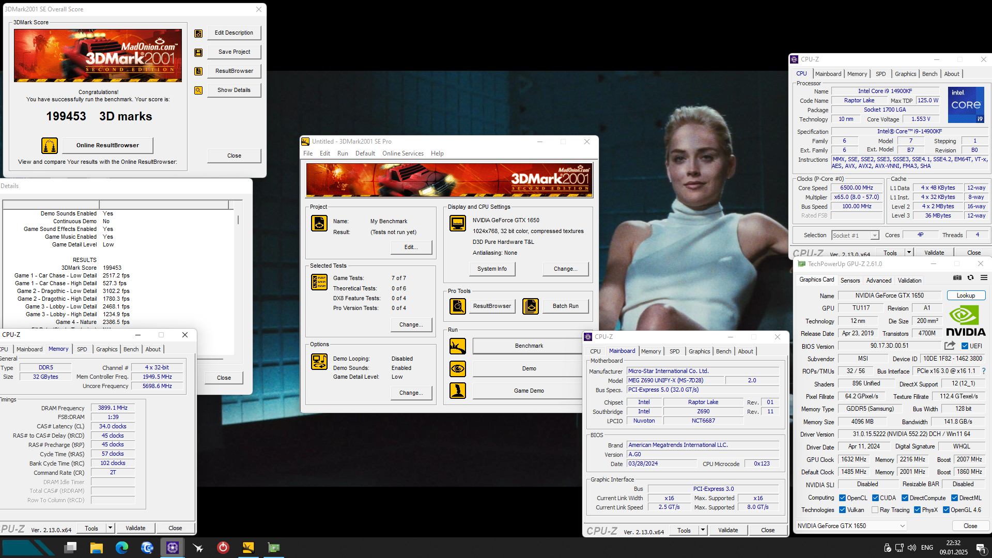Toggle the Ray Tracing checkbox
This screenshot has height=558, width=992.
coord(875,510)
